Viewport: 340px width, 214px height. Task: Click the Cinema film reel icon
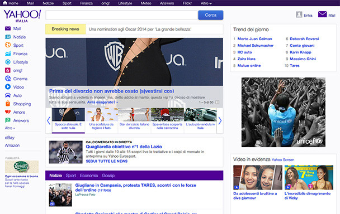(8, 79)
